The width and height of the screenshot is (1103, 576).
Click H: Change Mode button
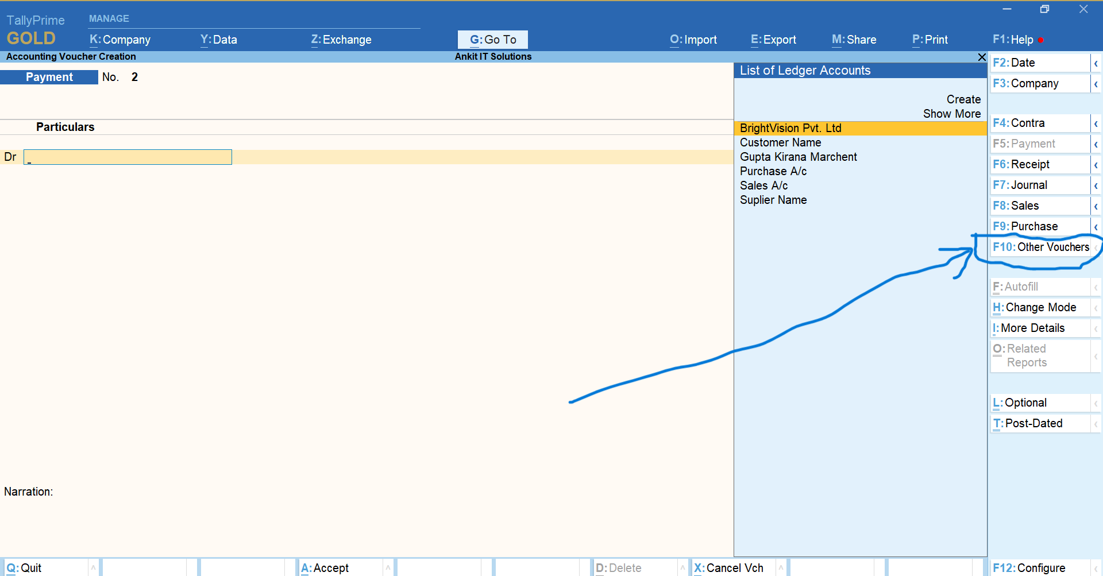pyautogui.click(x=1040, y=307)
